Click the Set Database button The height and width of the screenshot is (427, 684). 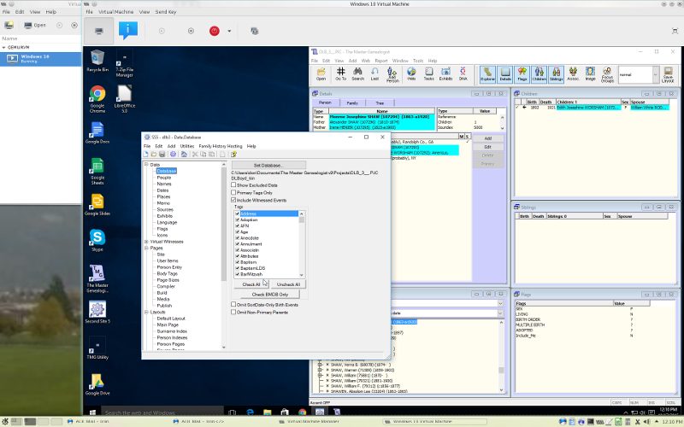click(268, 165)
